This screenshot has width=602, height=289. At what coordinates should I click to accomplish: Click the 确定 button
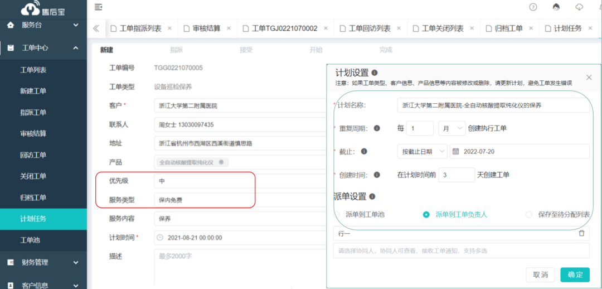[x=575, y=275]
